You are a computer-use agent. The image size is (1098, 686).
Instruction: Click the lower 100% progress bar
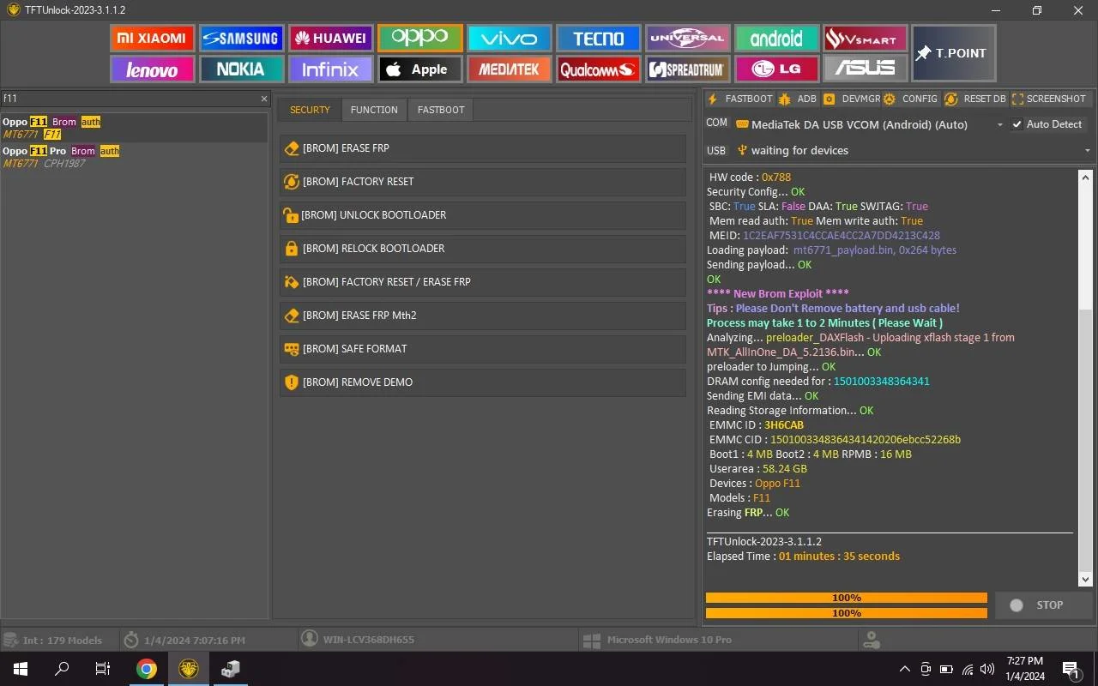point(846,613)
